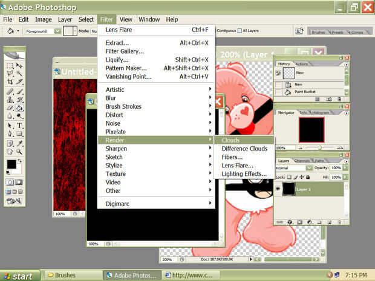The height and width of the screenshot is (281, 375).
Task: Select the Slice tool
Action: pyautogui.click(x=19, y=82)
